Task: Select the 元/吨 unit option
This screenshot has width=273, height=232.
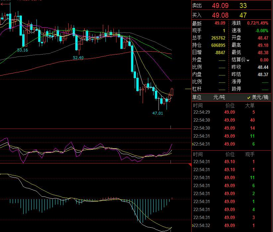Action: point(219,97)
